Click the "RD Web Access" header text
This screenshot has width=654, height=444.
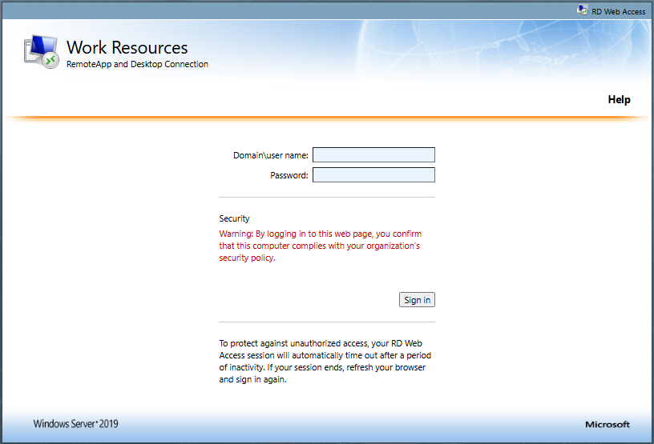618,11
